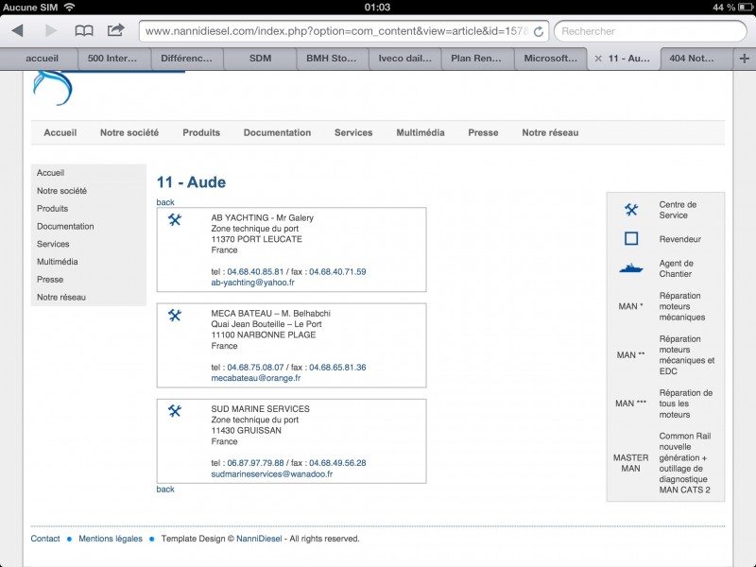Open Mentions légales footer link

111,539
